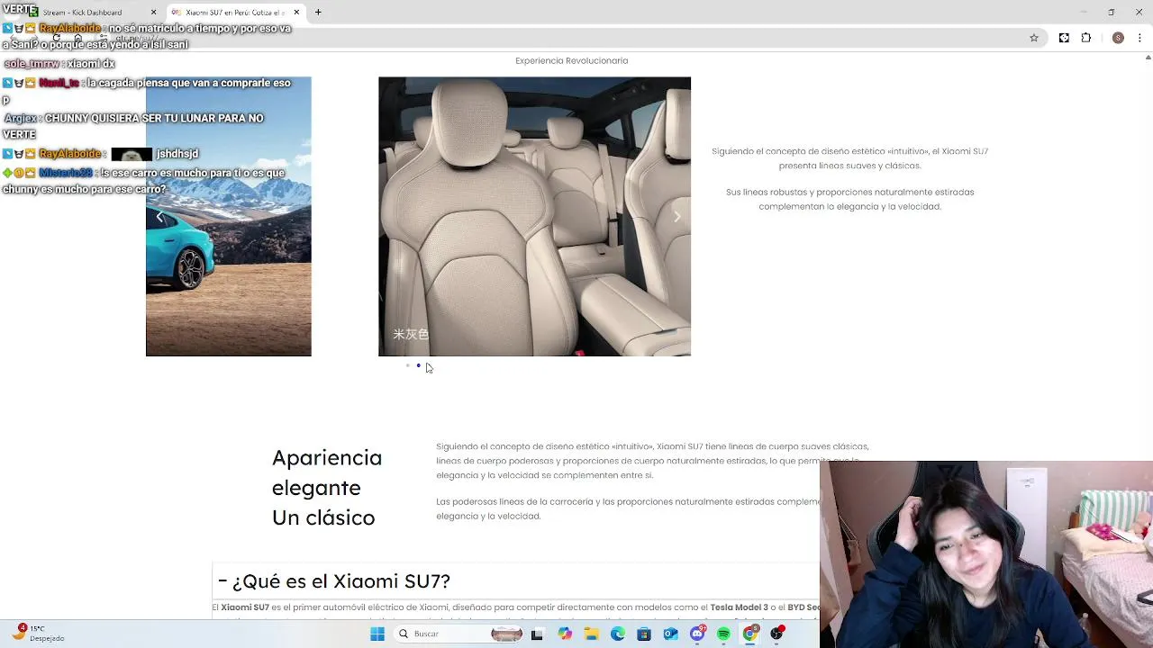The image size is (1153, 648).
Task: Open Outlook from the taskbar
Action: point(670,634)
